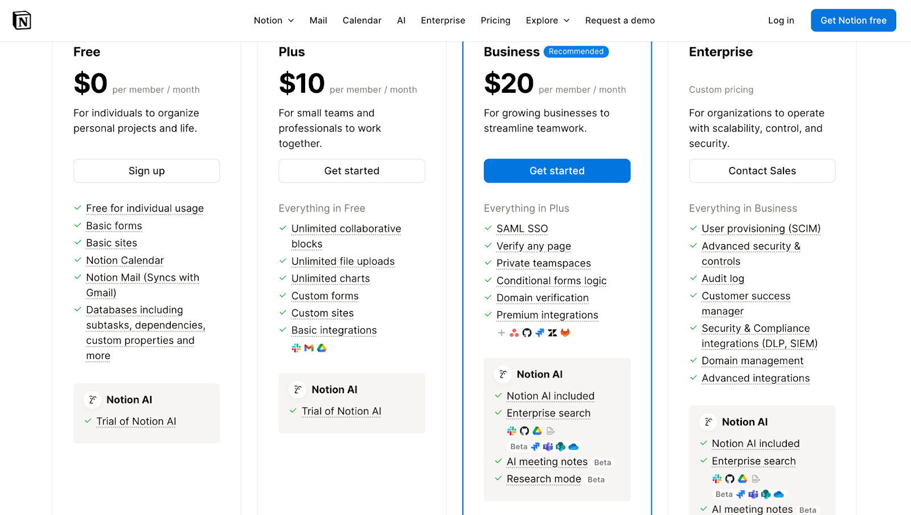
Task: Click 'Unlimited charts' feature text
Action: coord(330,278)
